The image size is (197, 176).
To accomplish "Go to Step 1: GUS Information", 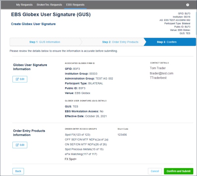I will coord(45,42).
